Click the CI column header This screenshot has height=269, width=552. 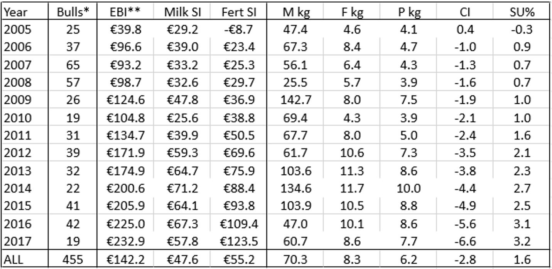point(465,12)
